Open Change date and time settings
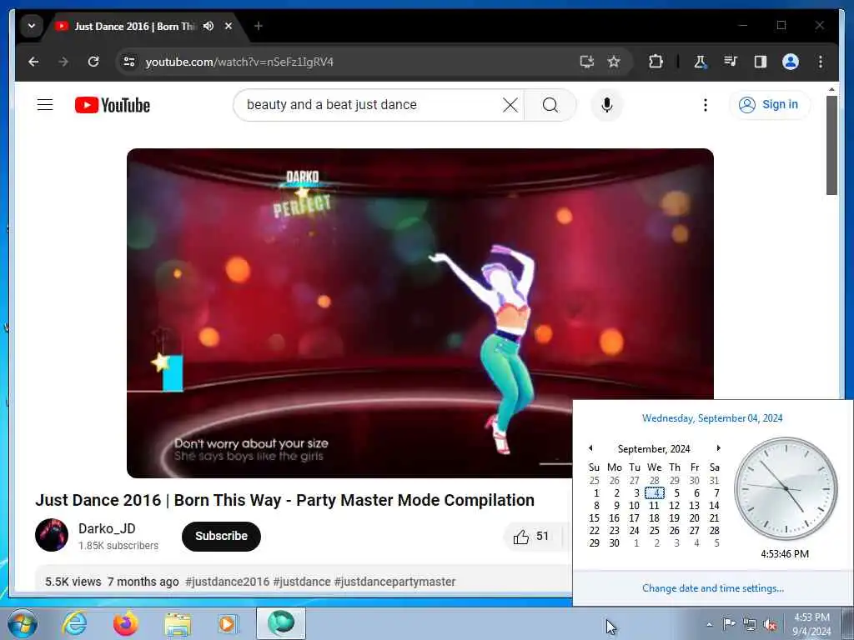Screen dimensions: 854x640 [713, 588]
